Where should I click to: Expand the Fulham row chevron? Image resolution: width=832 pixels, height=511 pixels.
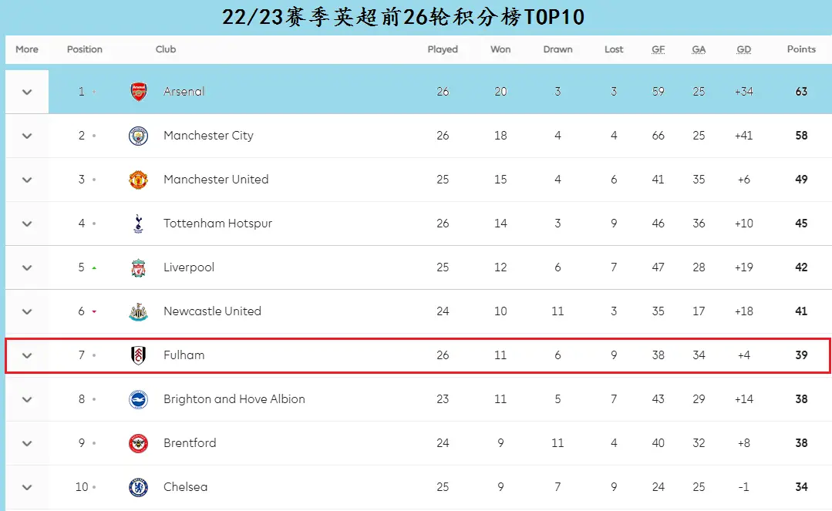click(x=27, y=355)
